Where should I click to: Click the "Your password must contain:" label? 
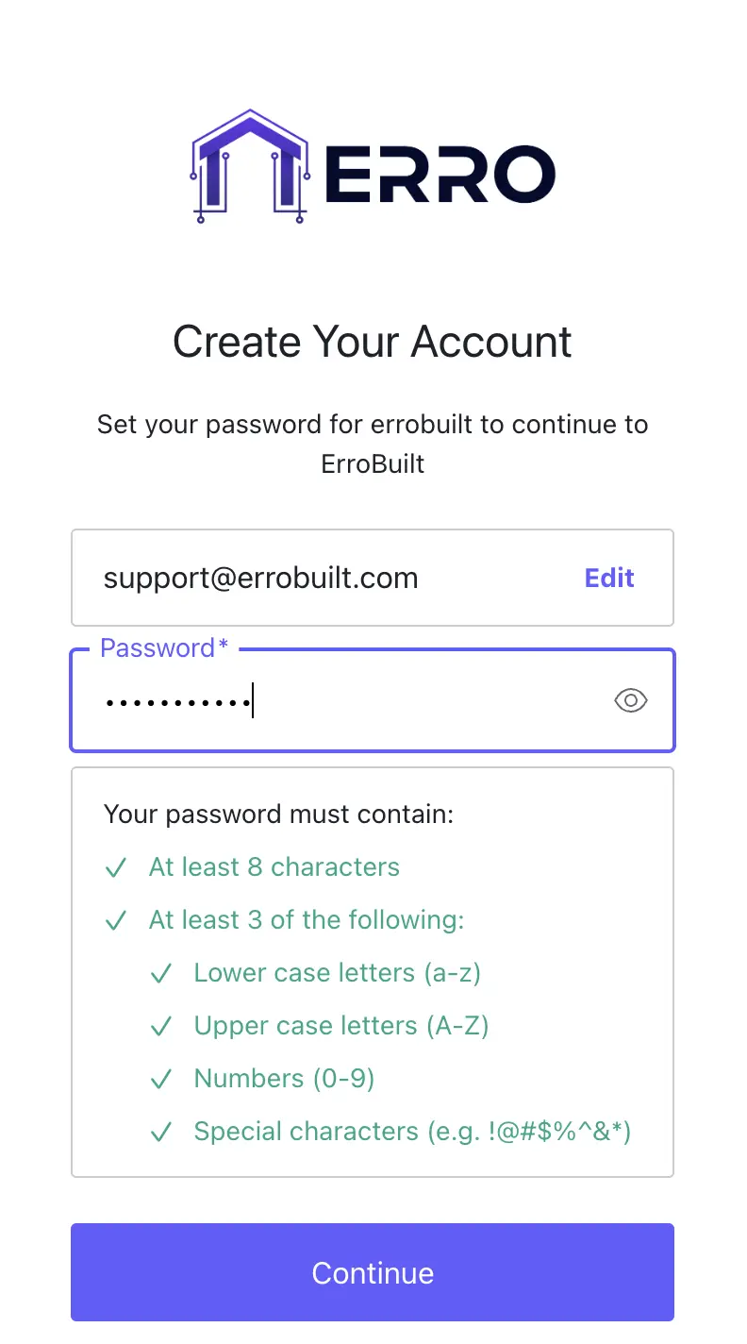pyautogui.click(x=279, y=814)
